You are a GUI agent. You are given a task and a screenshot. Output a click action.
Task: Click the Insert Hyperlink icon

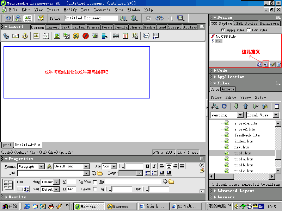(x=6, y=36)
